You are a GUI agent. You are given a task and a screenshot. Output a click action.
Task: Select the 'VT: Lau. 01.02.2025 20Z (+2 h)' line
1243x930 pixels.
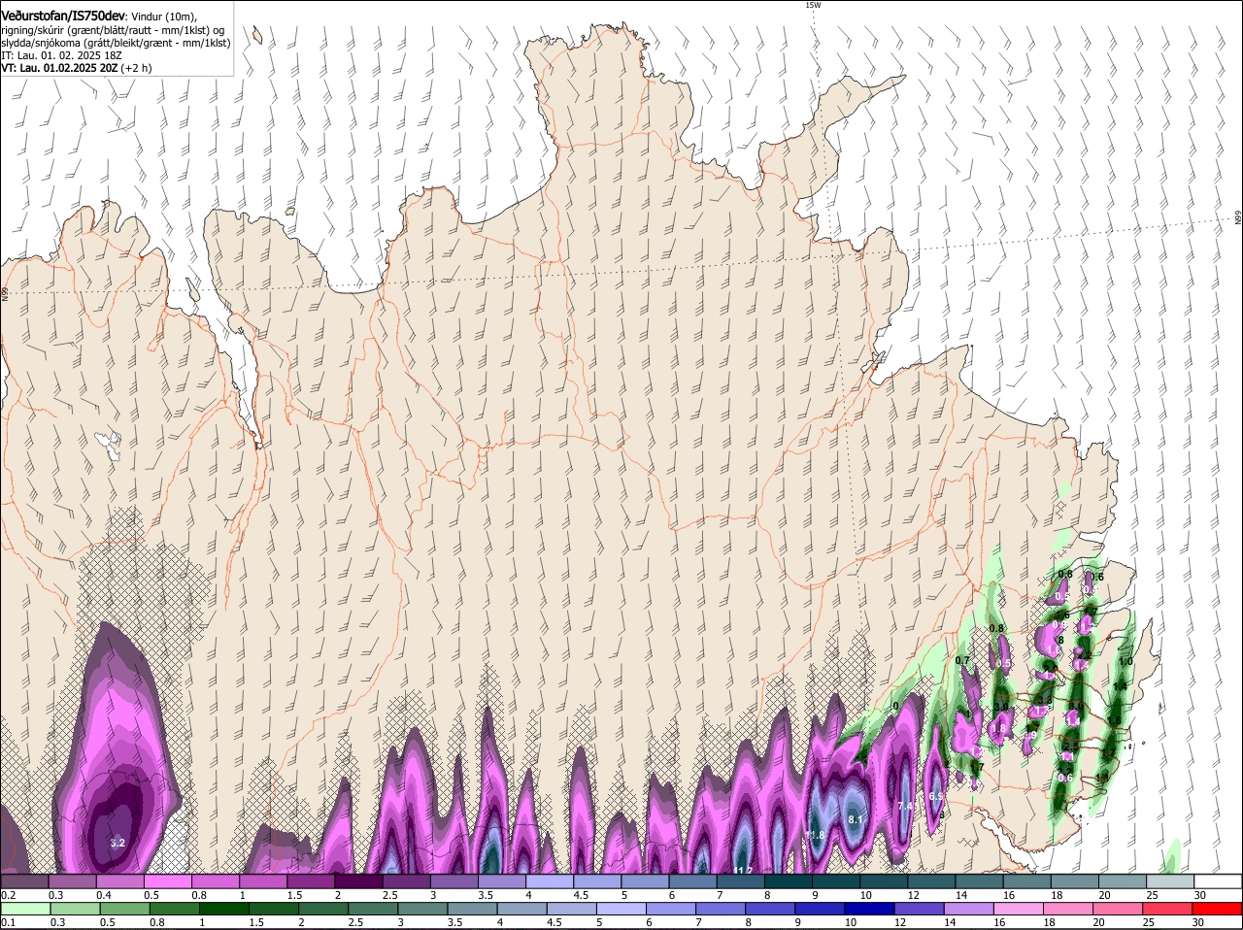[x=76, y=68]
